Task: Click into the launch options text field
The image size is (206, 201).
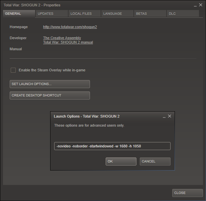Action: click(112, 146)
